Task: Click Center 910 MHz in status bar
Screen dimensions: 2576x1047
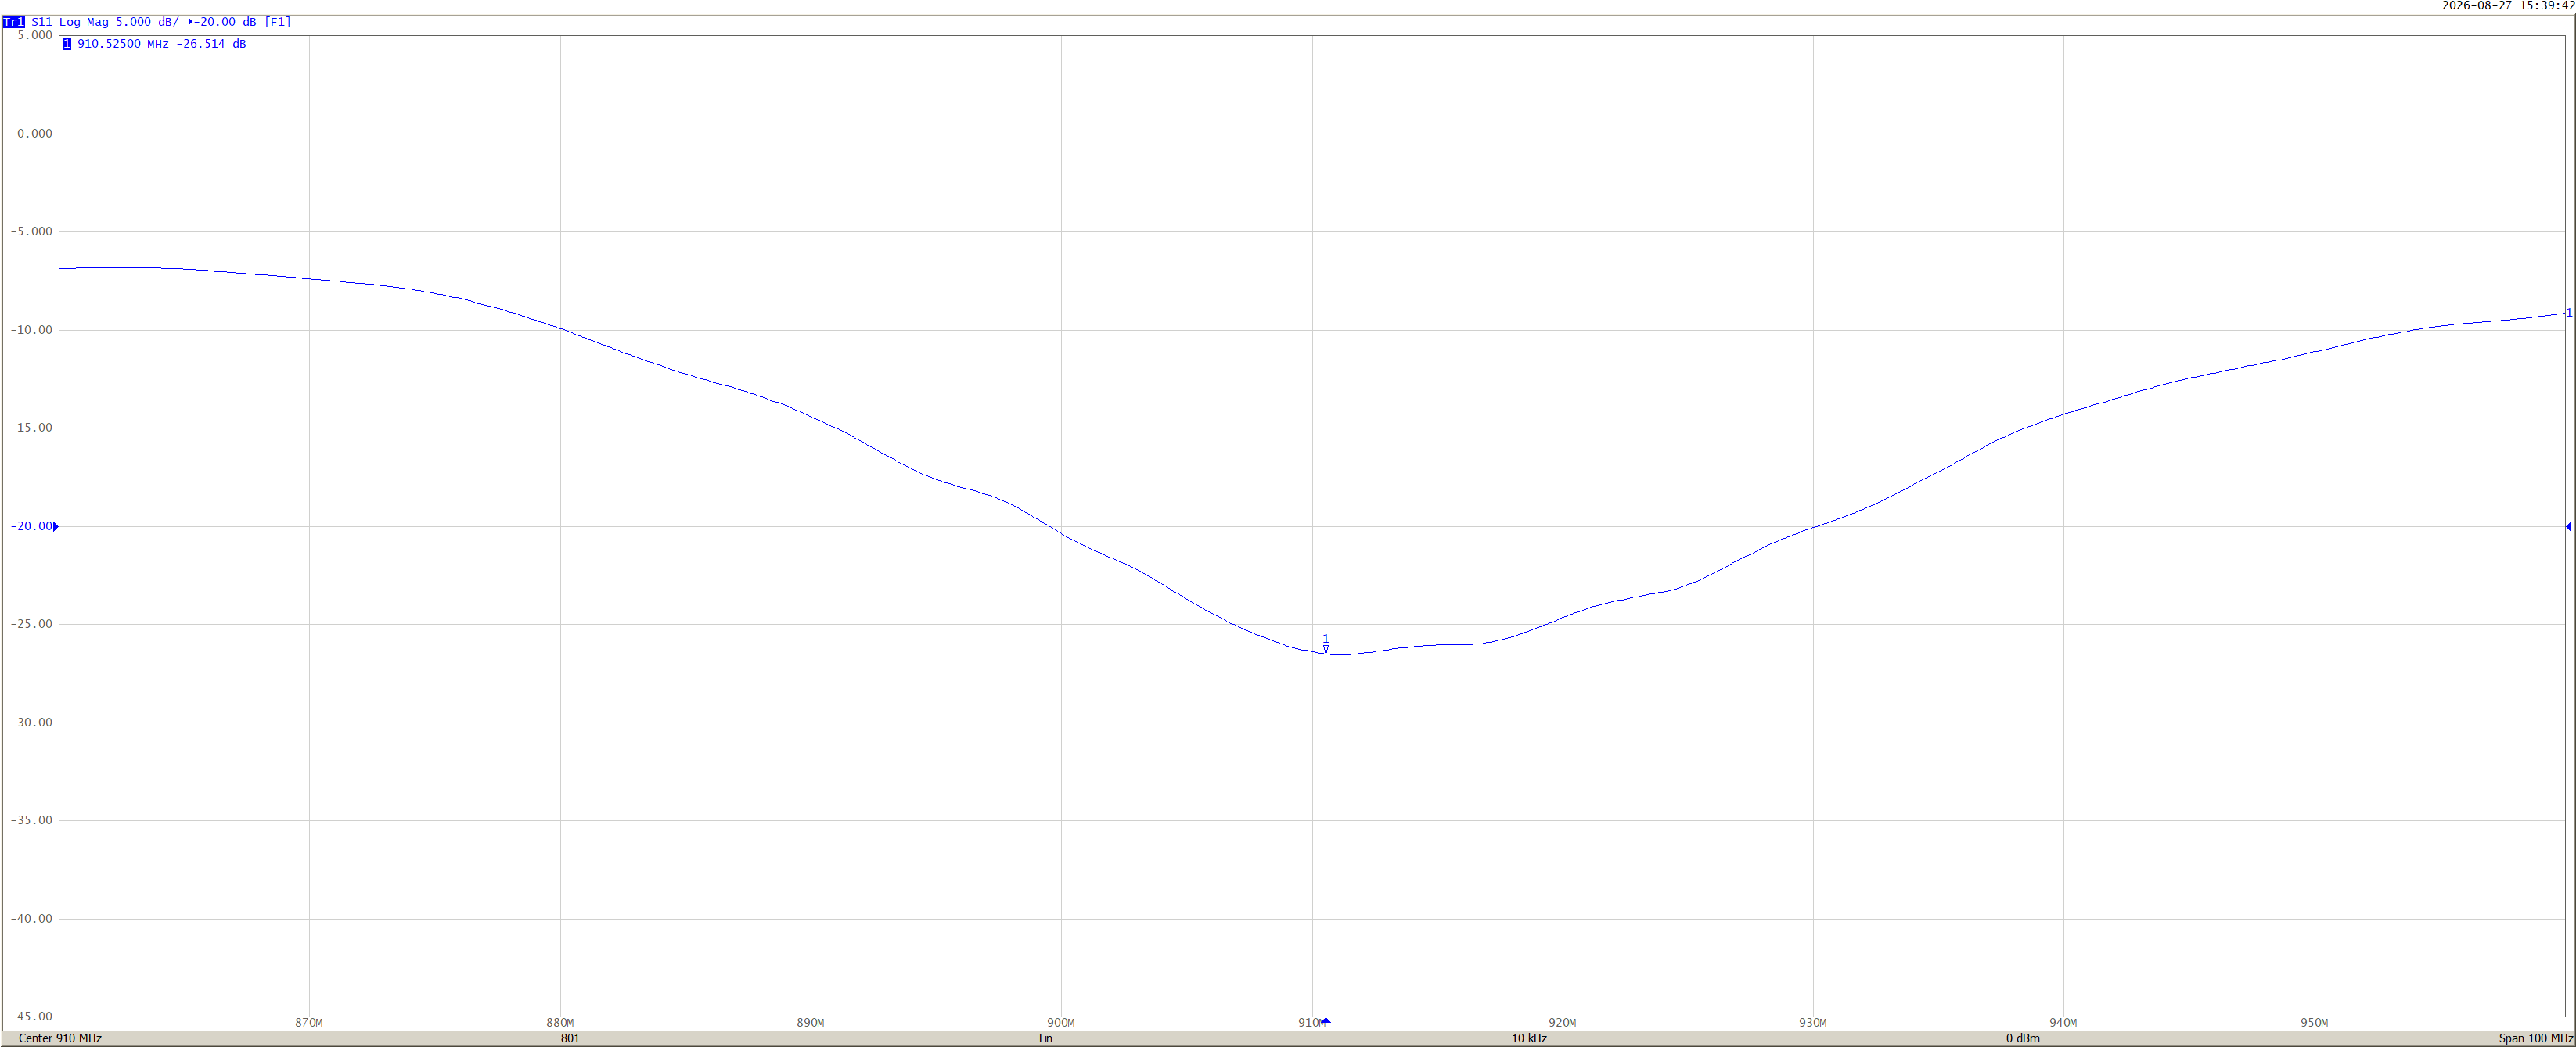Action: (60, 1038)
